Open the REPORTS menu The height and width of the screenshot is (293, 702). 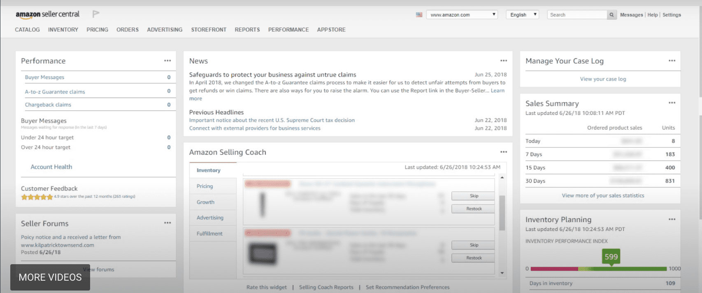pyautogui.click(x=247, y=30)
